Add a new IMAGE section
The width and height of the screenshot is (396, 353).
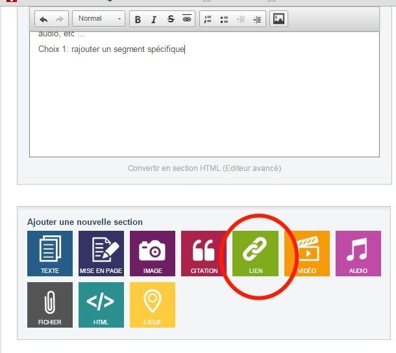click(x=153, y=254)
